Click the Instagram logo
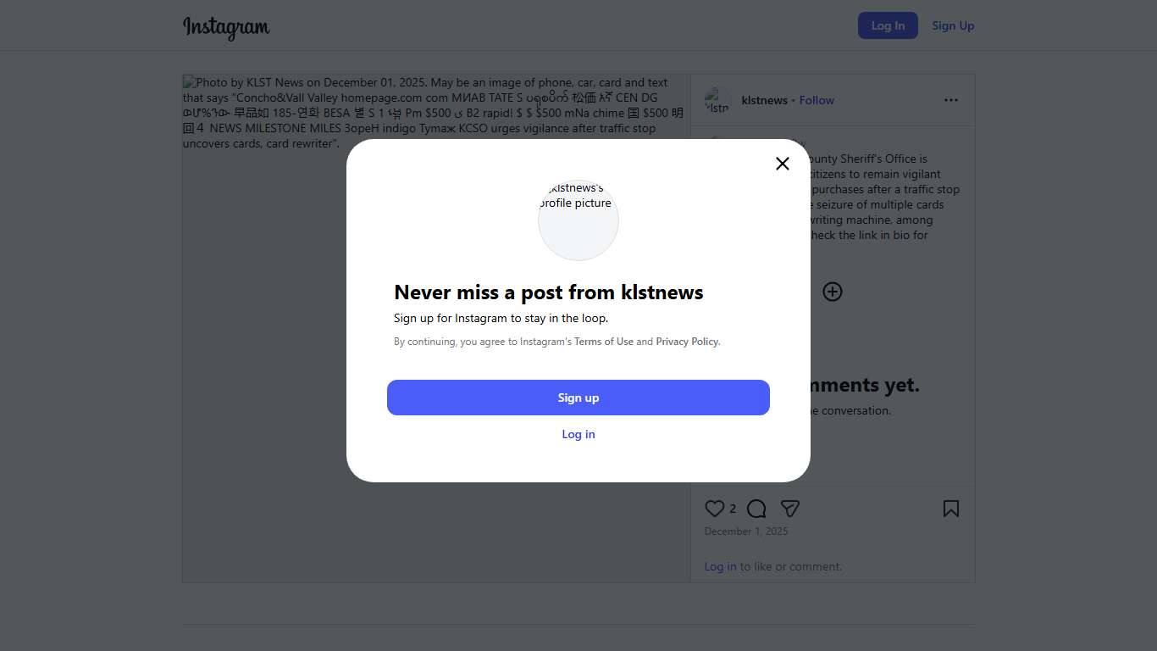Viewport: 1157px width, 651px height. click(x=226, y=27)
